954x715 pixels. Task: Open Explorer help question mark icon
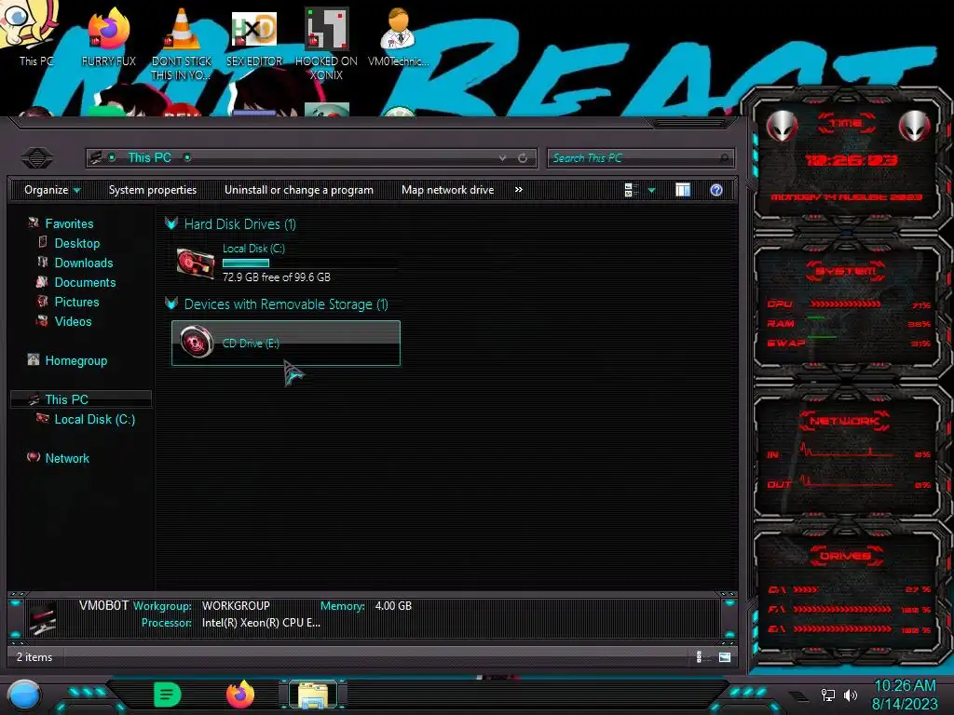(x=716, y=190)
